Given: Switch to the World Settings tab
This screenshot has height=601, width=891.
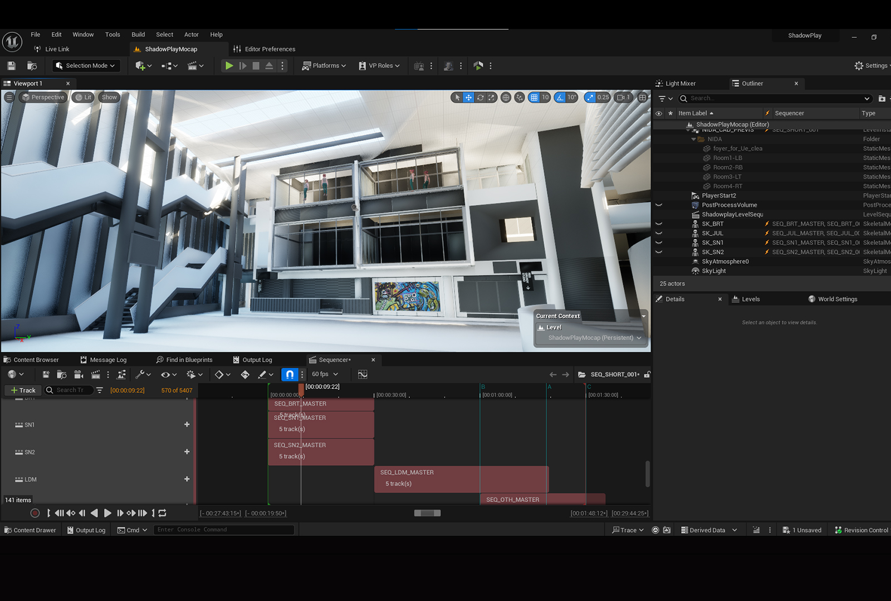Looking at the screenshot, I should [x=833, y=299].
